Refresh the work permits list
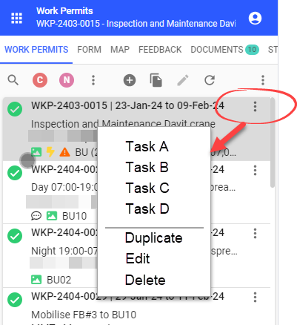297x325 pixels. 210,80
